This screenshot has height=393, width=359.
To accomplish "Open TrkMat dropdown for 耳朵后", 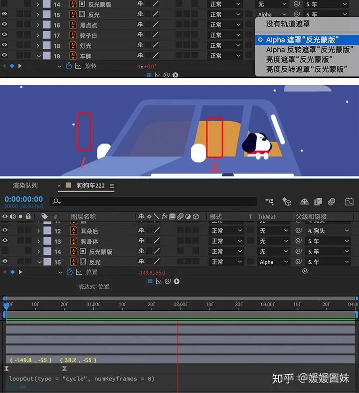I will point(274,230).
